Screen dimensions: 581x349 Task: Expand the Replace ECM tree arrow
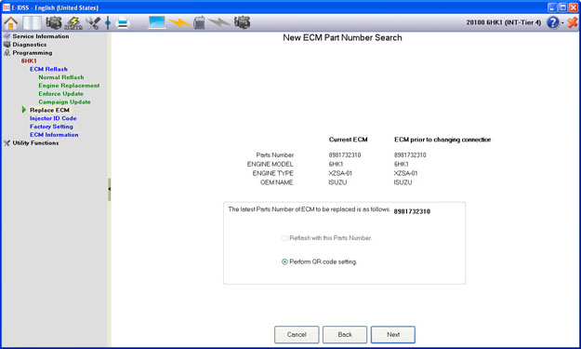click(x=24, y=110)
